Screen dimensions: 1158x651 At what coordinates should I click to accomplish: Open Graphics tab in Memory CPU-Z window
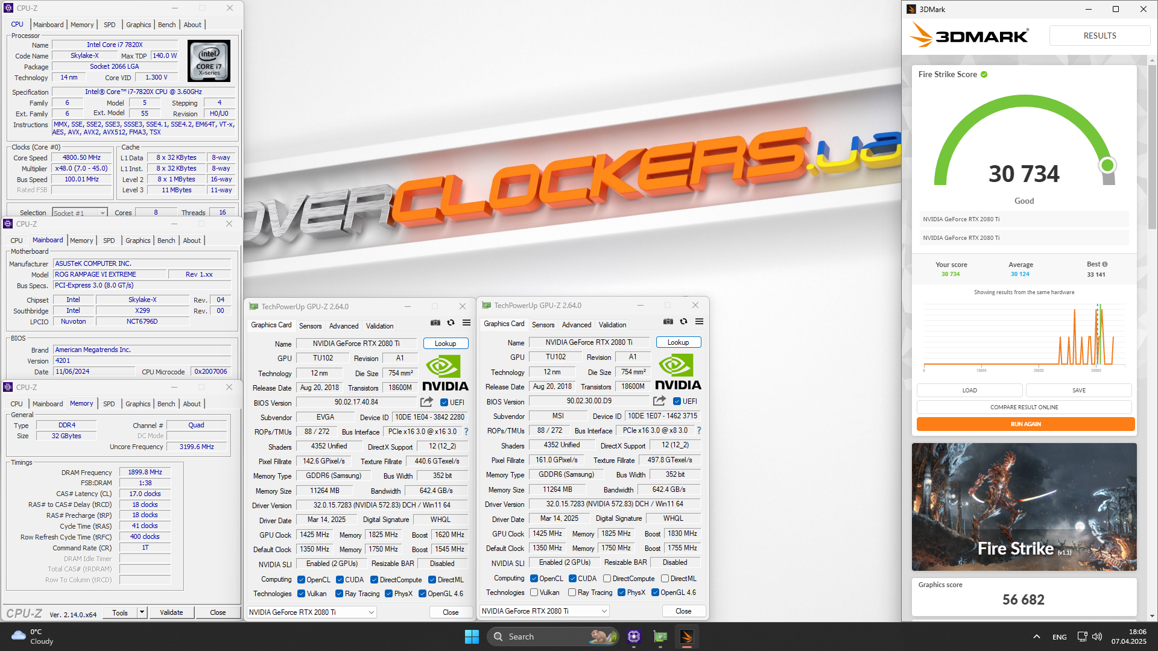click(138, 404)
